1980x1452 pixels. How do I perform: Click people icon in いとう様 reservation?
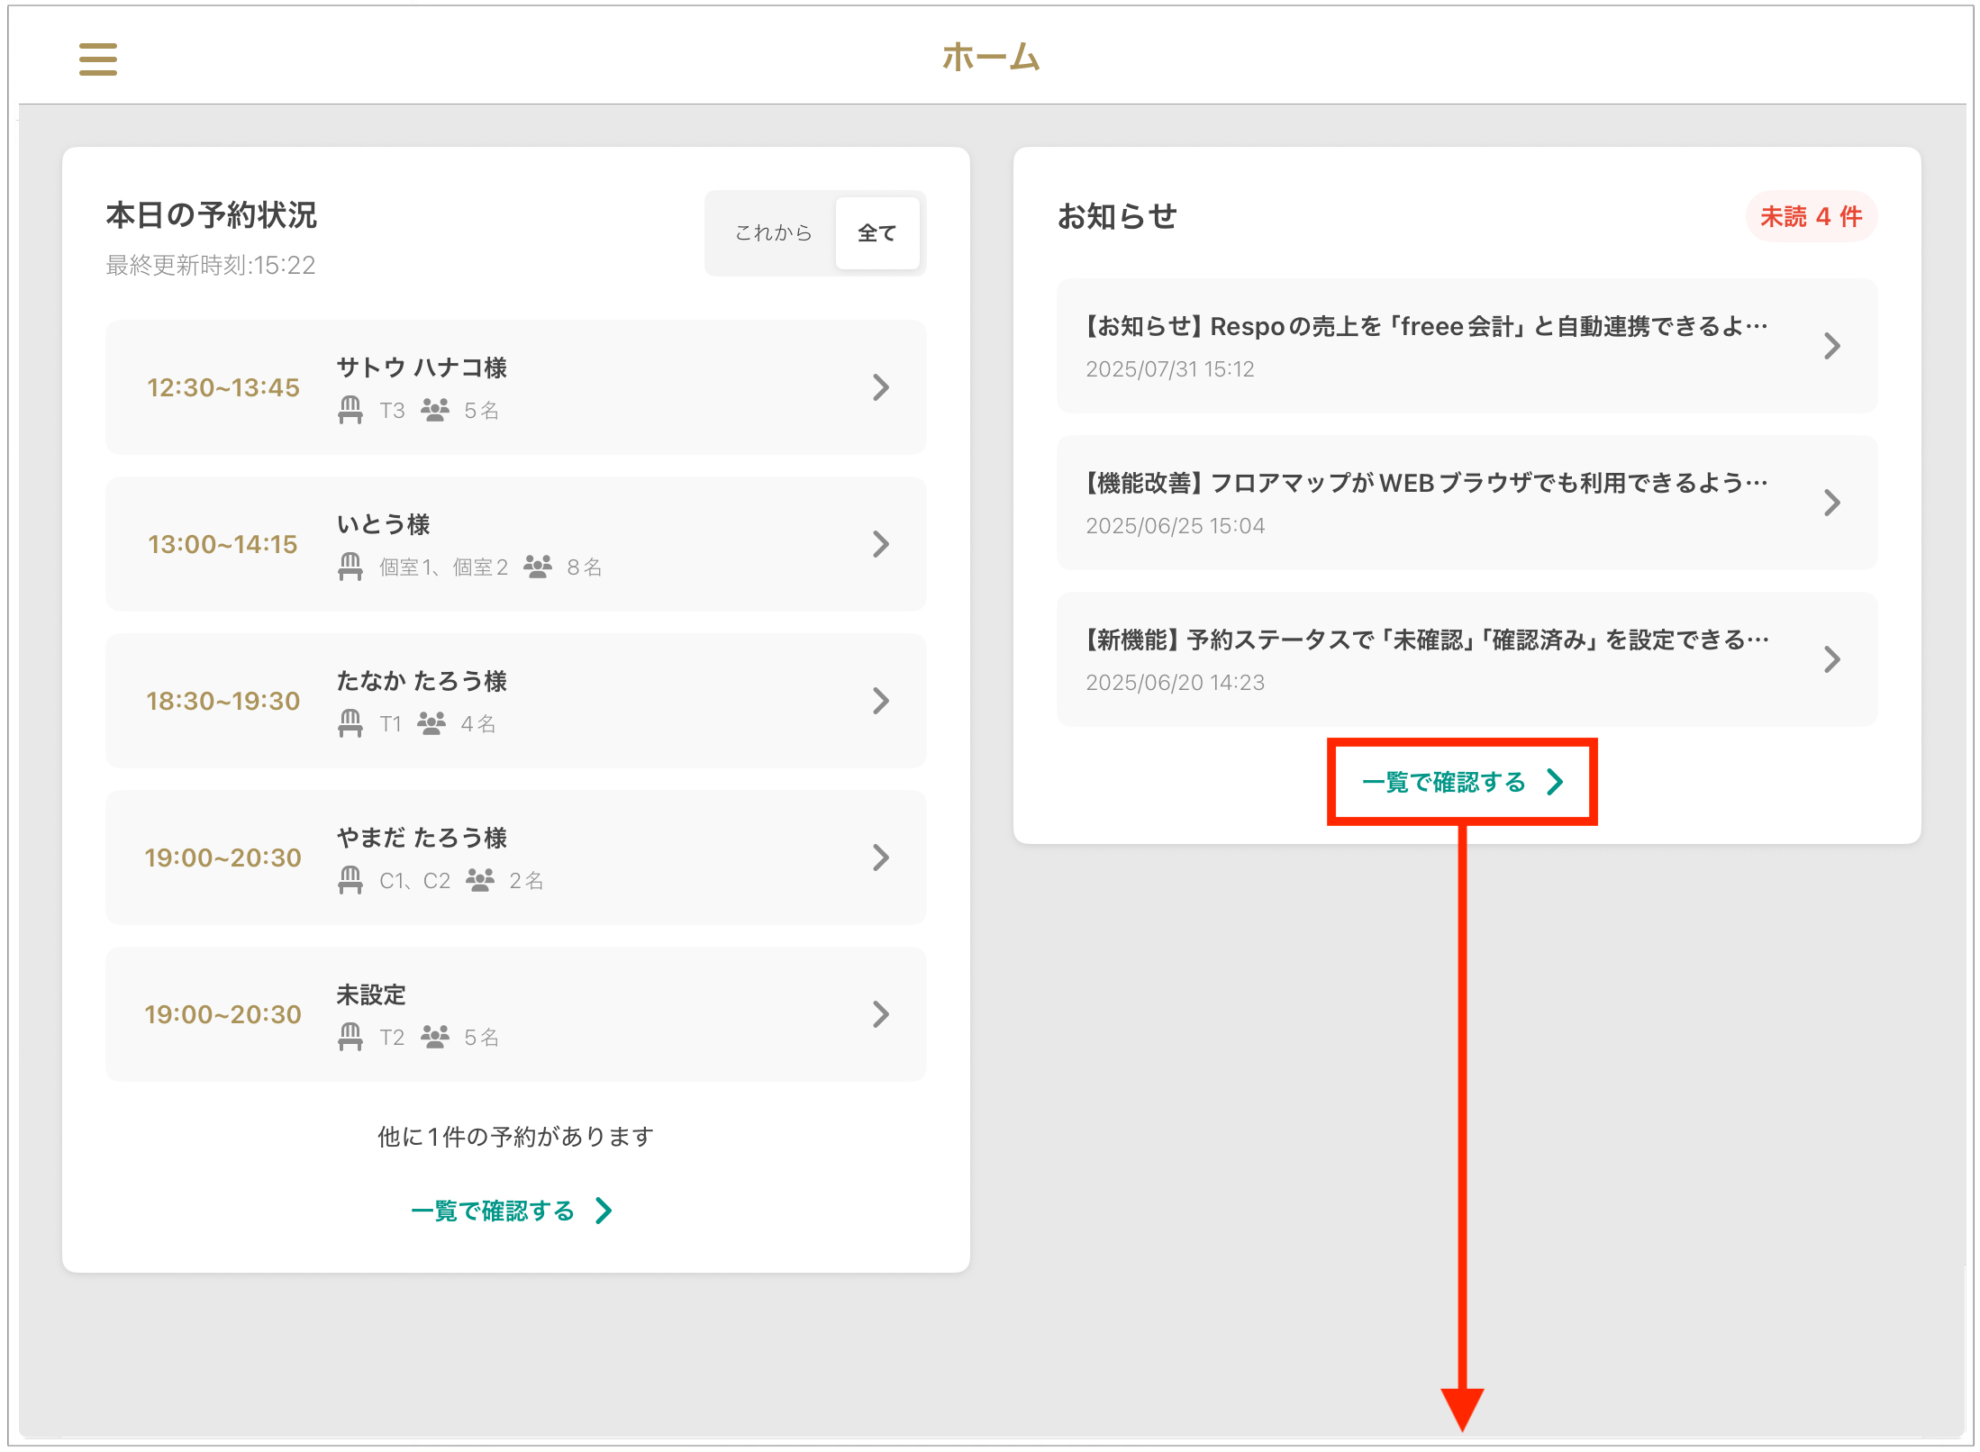[538, 567]
